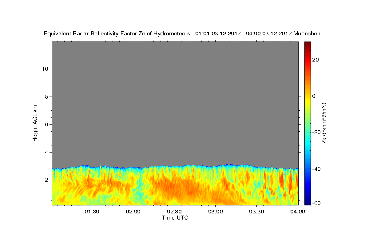Click the 'Height AGL km' axis label

point(35,123)
